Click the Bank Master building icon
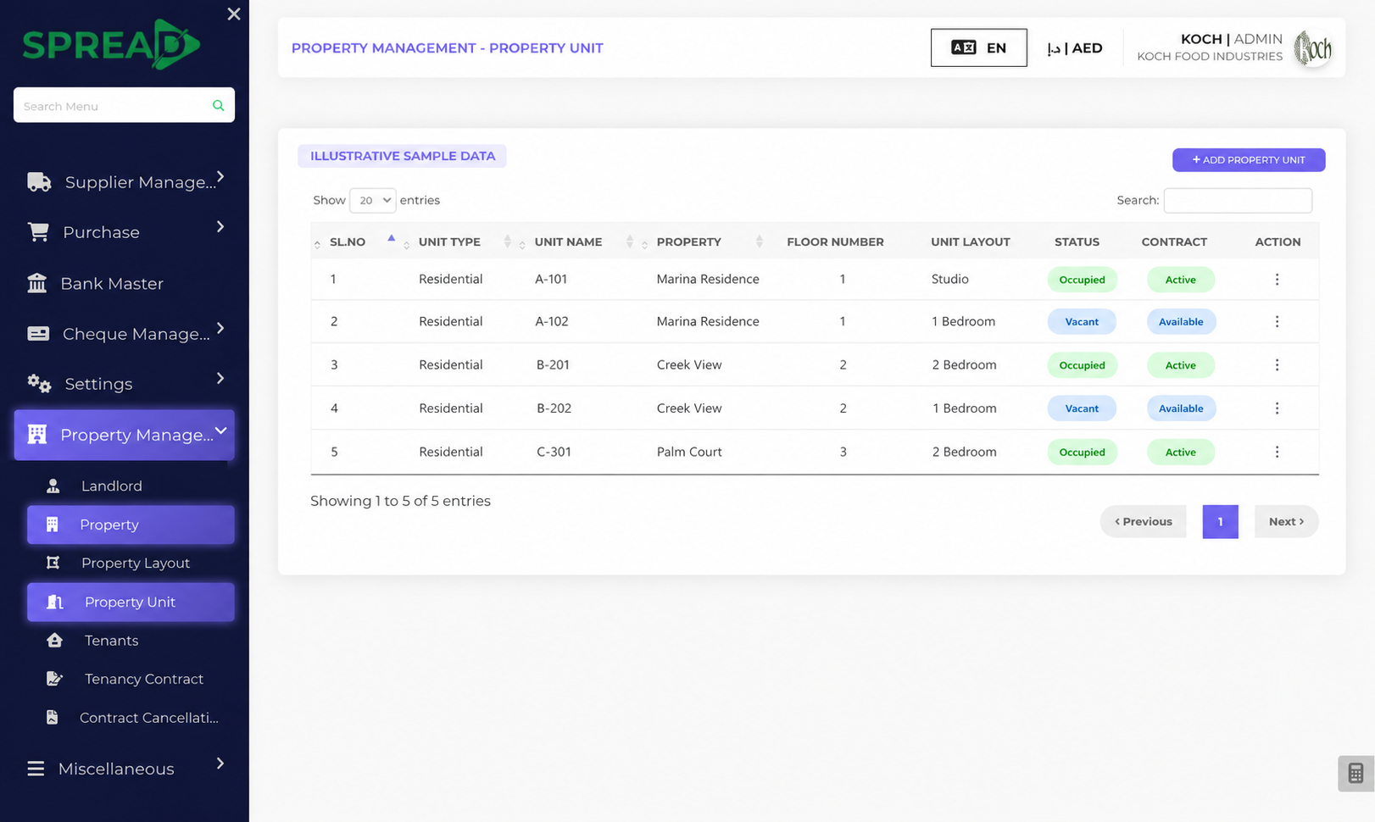 (37, 283)
